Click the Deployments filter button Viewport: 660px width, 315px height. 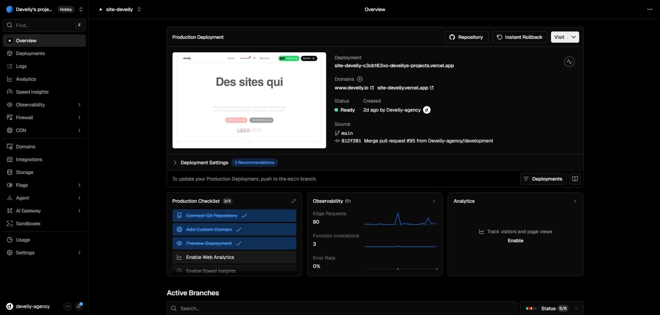tap(543, 179)
